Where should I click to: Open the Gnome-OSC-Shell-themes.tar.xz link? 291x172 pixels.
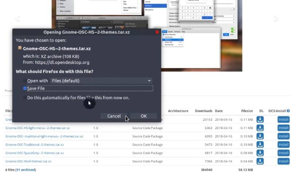click(x=28, y=161)
